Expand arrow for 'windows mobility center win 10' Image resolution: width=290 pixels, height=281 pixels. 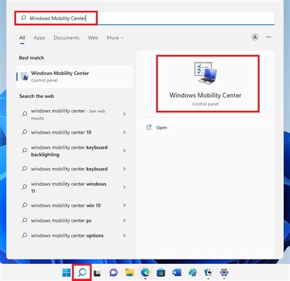click(x=124, y=206)
